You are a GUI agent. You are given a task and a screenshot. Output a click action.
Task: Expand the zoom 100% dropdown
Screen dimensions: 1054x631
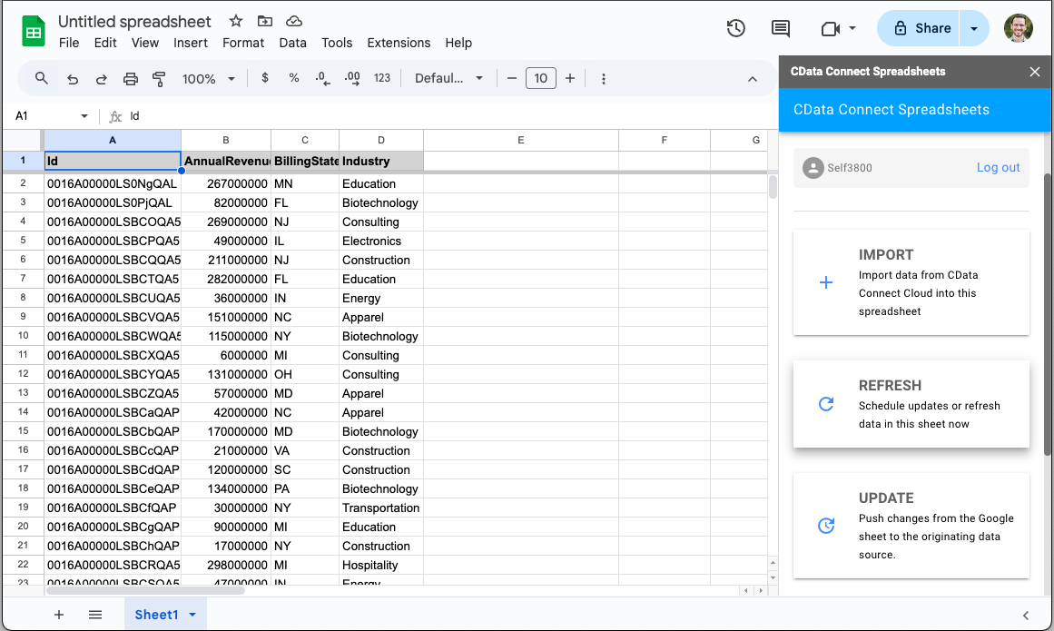tap(209, 79)
